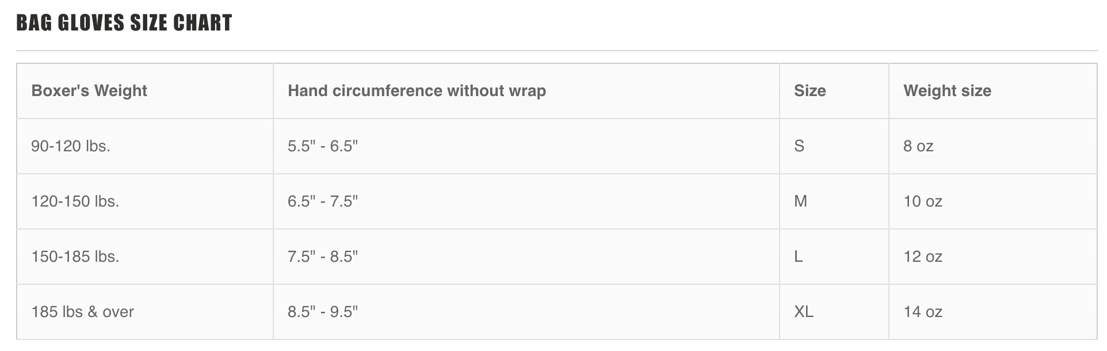
Task: Click the Size column header
Action: [810, 91]
